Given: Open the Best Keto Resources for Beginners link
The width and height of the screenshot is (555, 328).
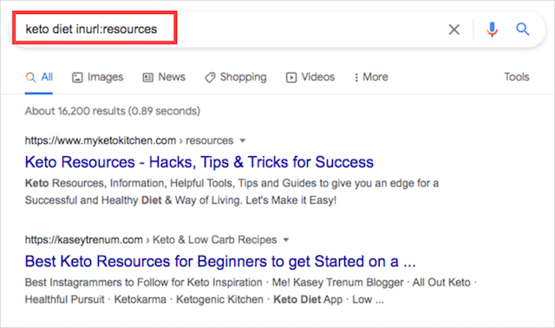Looking at the screenshot, I should (220, 261).
